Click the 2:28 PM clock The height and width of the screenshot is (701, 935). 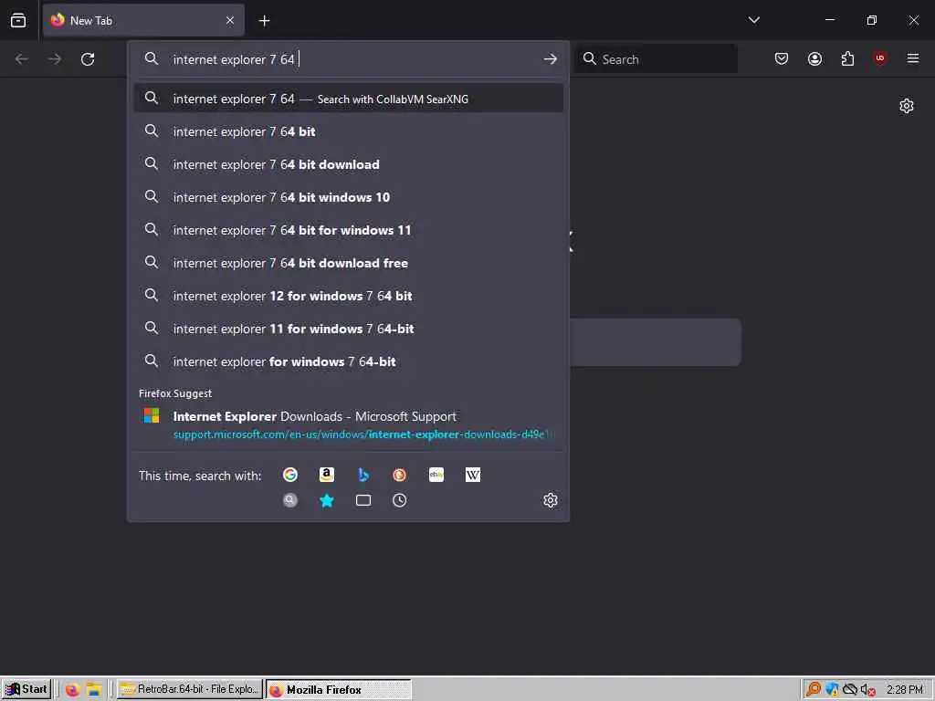[x=904, y=690]
